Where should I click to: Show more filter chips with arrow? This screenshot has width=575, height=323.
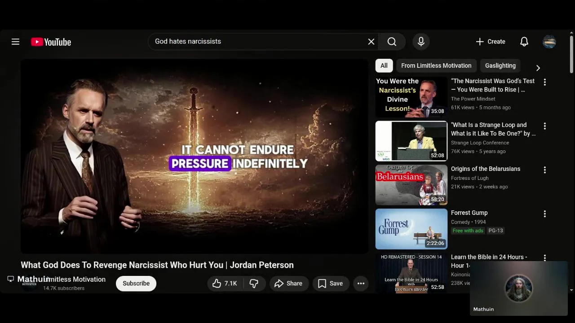[538, 68]
